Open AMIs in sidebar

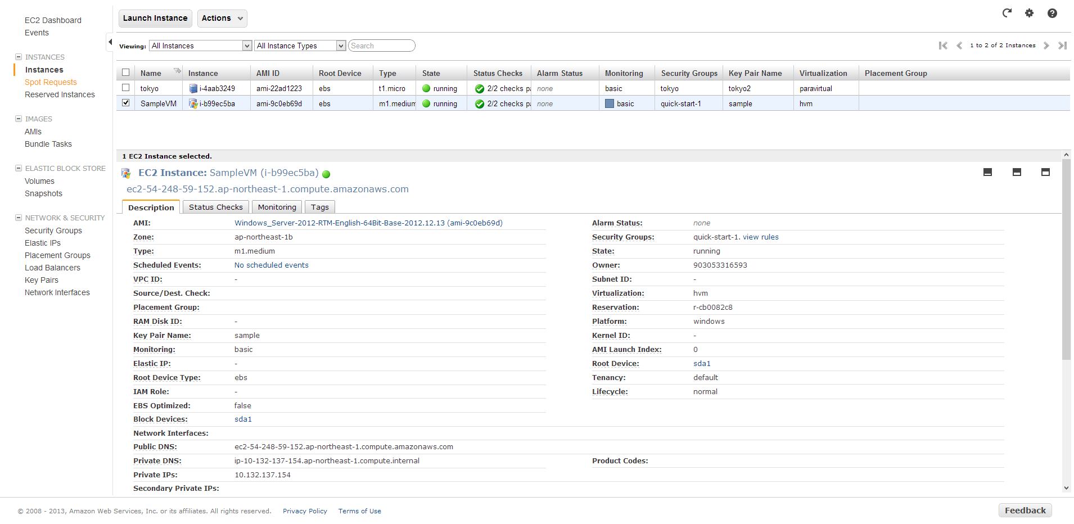[33, 132]
